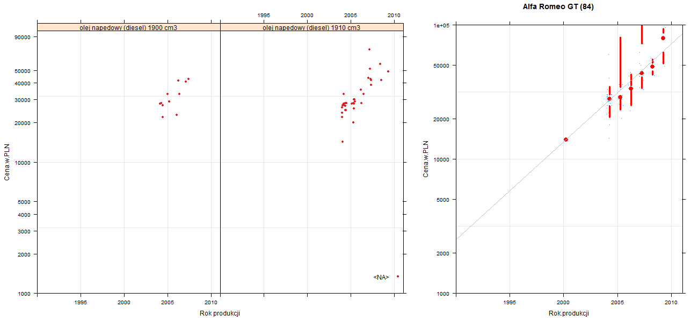The width and height of the screenshot is (698, 322).
Task: Click the highest-priced point in the 1910 cm3 panel
Action: click(369, 49)
